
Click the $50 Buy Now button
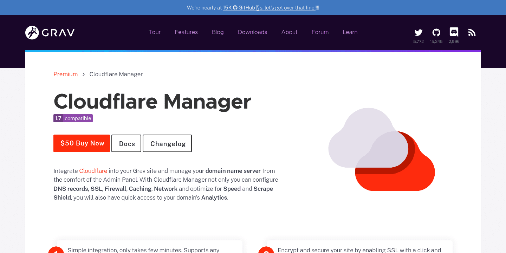[x=82, y=143]
